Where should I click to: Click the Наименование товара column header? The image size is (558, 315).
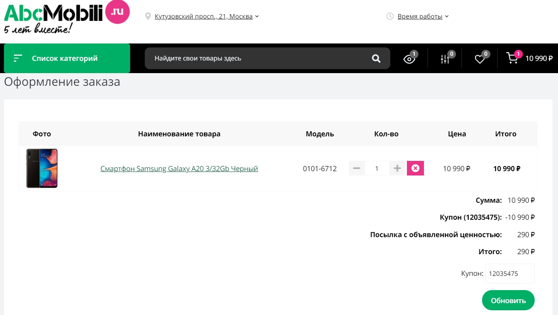179,134
